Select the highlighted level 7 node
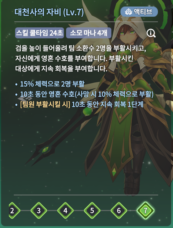The height and width of the screenshot is (228, 173). tap(145, 211)
